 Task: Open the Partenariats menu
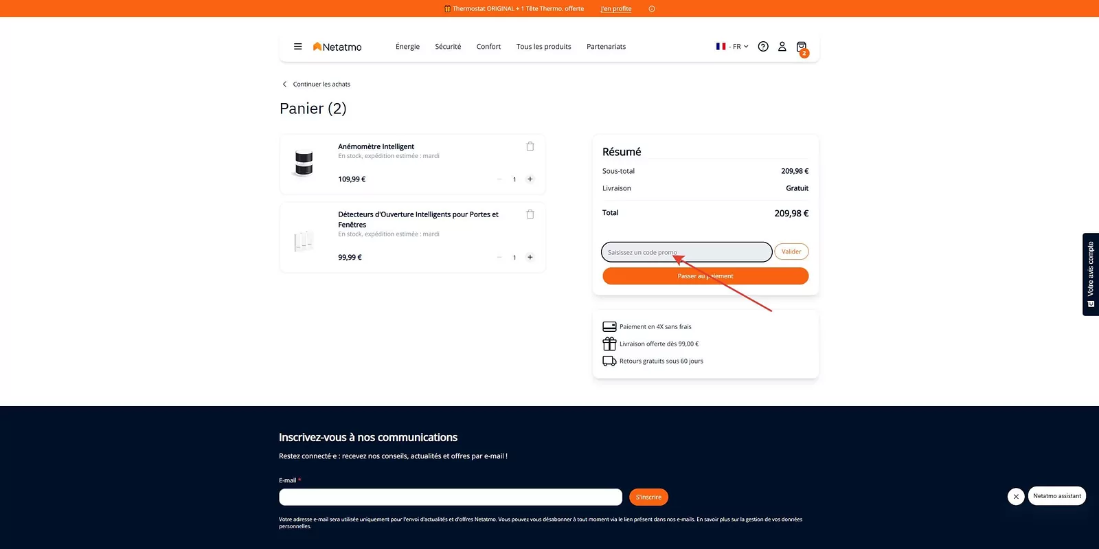[x=606, y=47]
